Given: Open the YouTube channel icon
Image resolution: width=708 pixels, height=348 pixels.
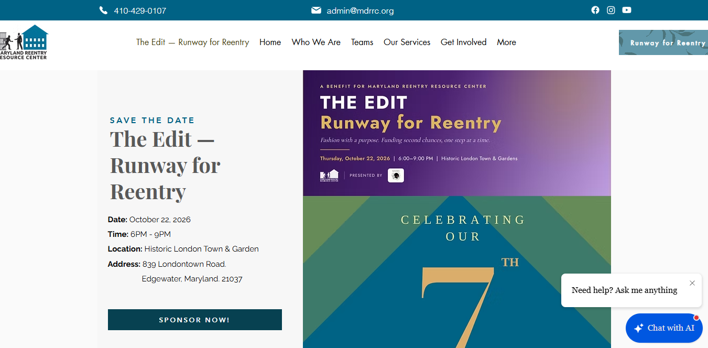Looking at the screenshot, I should [627, 10].
